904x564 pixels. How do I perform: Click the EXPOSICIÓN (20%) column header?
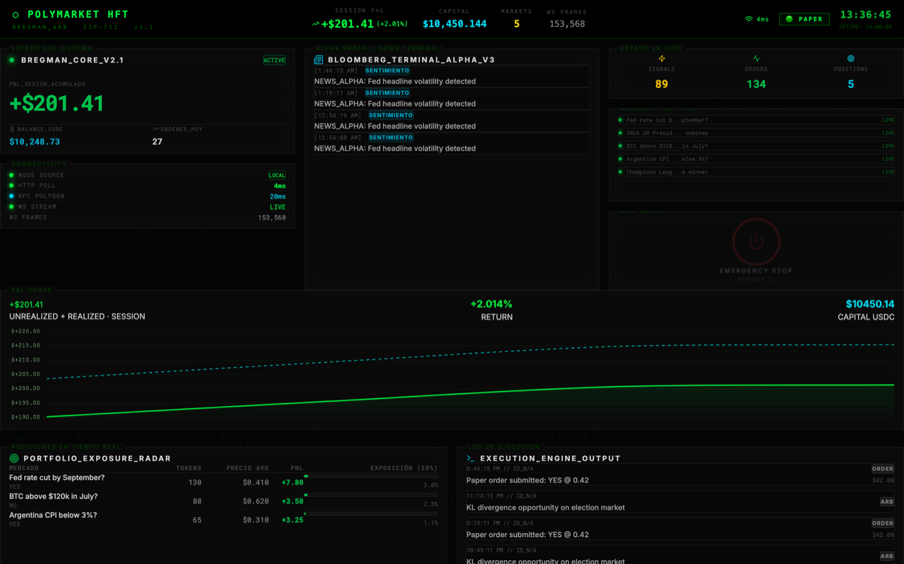(x=404, y=468)
